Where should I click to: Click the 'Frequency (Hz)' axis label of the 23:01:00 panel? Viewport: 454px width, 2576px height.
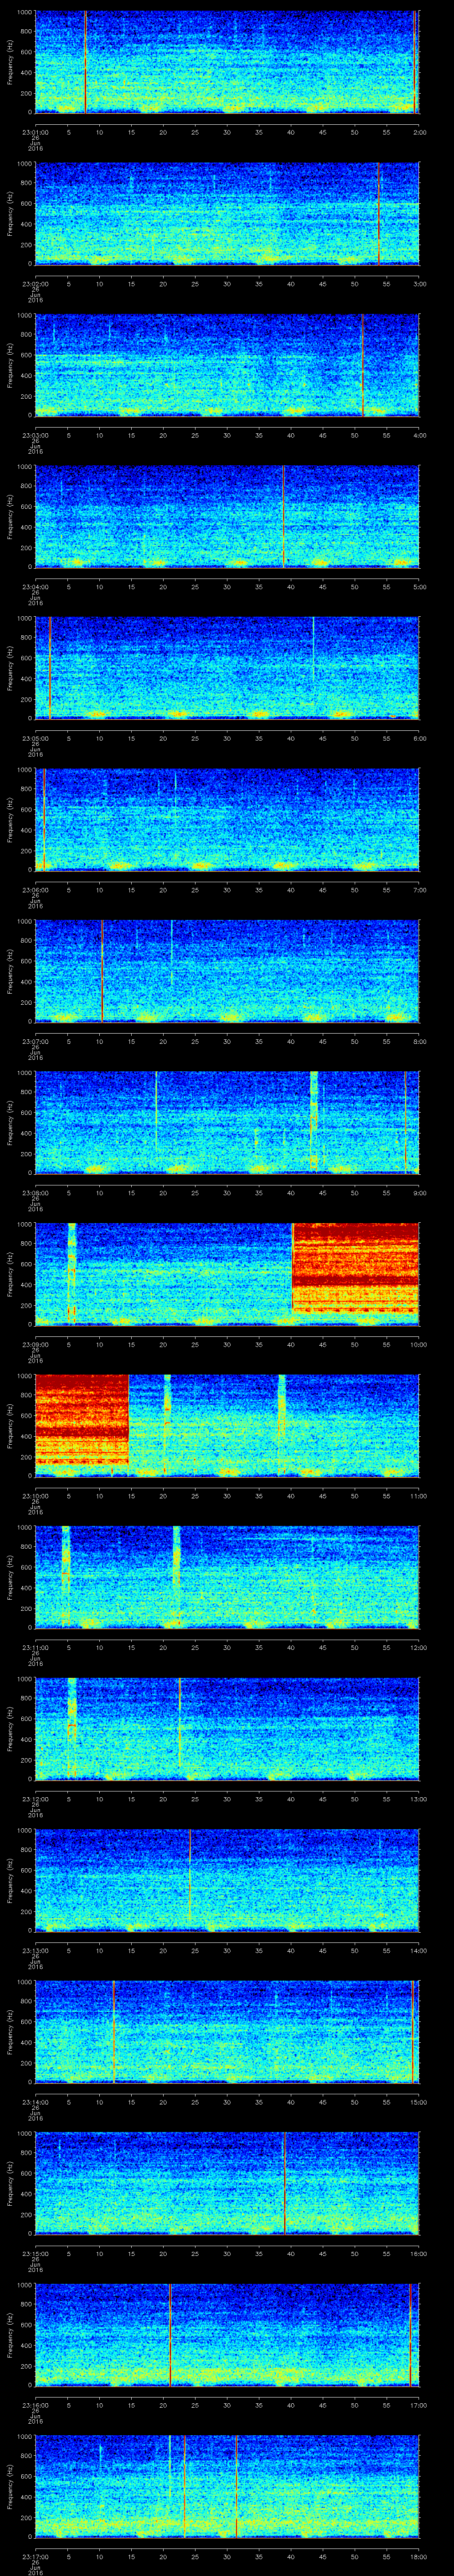coord(10,62)
